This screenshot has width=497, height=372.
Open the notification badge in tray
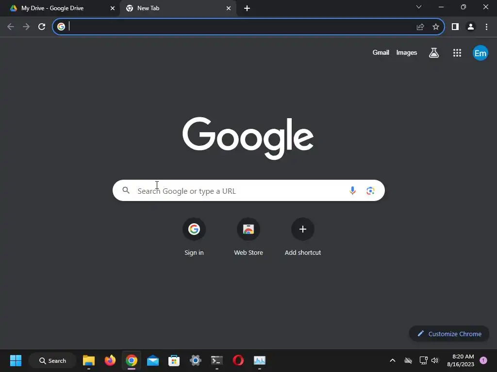point(483,360)
